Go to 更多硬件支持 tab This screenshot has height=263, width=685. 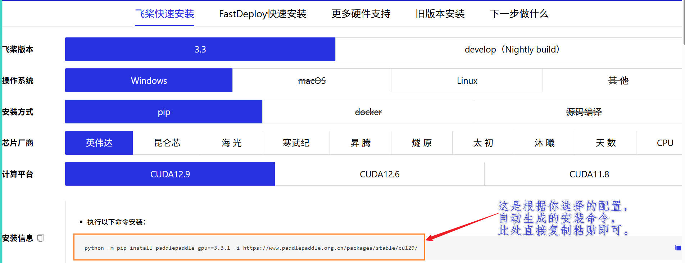[361, 14]
